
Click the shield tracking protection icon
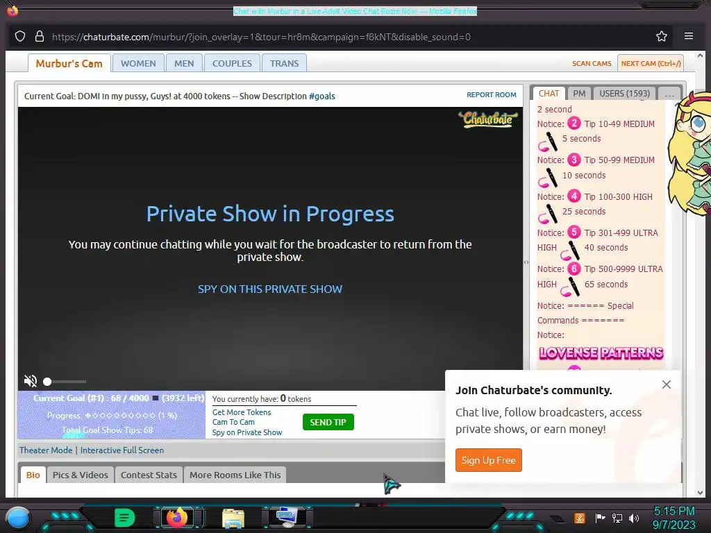(20, 36)
